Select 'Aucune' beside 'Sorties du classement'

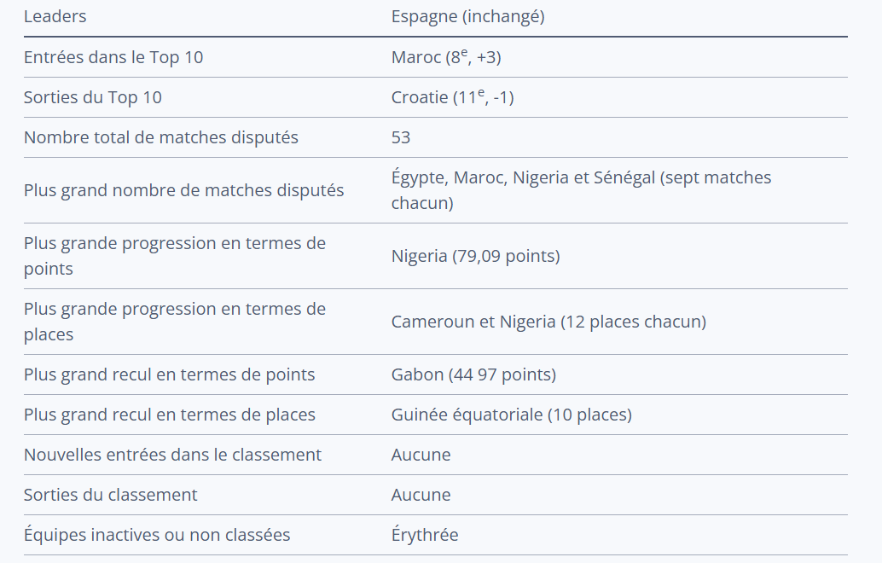tap(421, 495)
